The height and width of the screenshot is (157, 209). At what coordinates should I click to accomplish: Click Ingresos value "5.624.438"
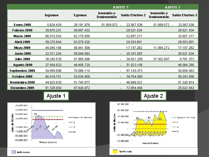click(x=54, y=25)
